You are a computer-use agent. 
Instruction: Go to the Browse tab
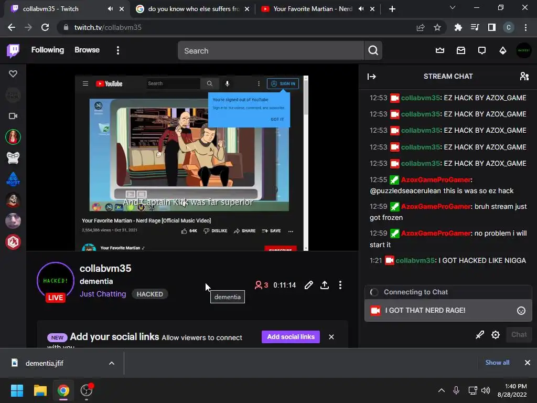pyautogui.click(x=87, y=50)
